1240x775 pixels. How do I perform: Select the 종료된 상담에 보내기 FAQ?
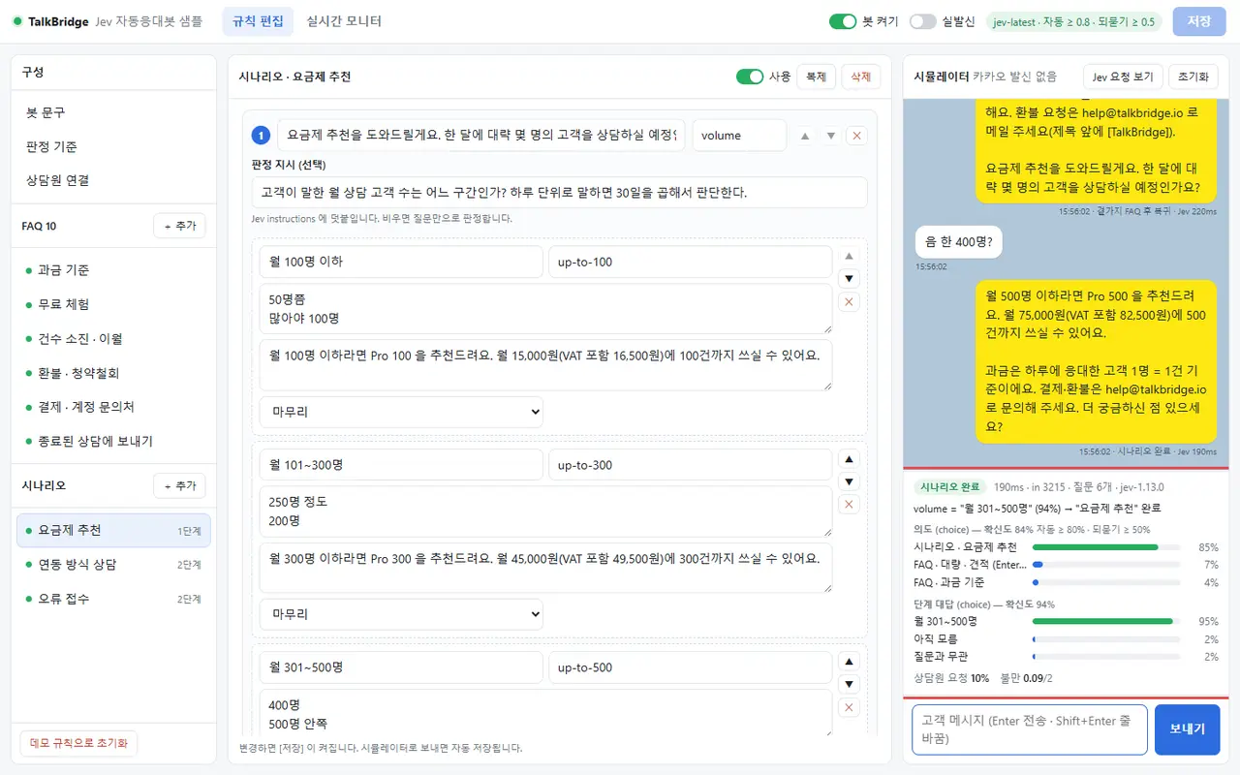(x=113, y=441)
